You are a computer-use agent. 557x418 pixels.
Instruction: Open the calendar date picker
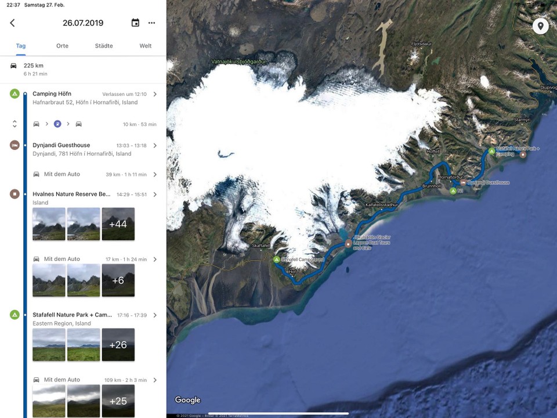click(x=135, y=23)
